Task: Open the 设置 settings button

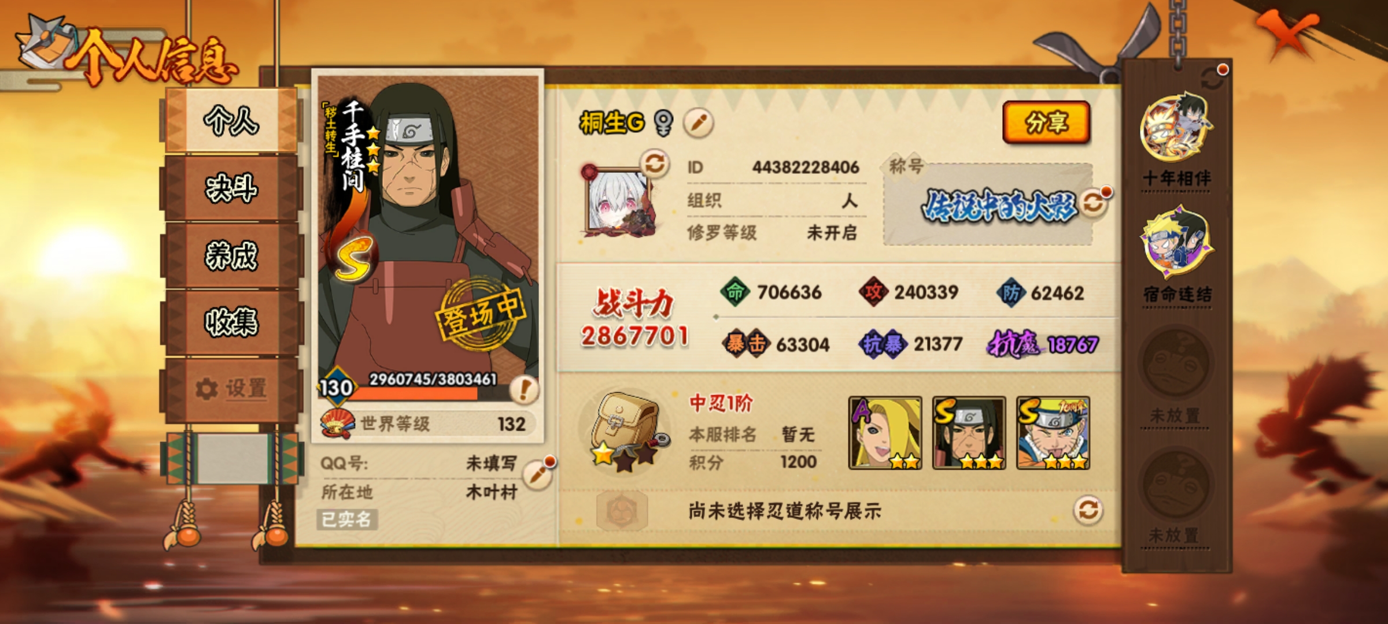Action: click(x=231, y=389)
